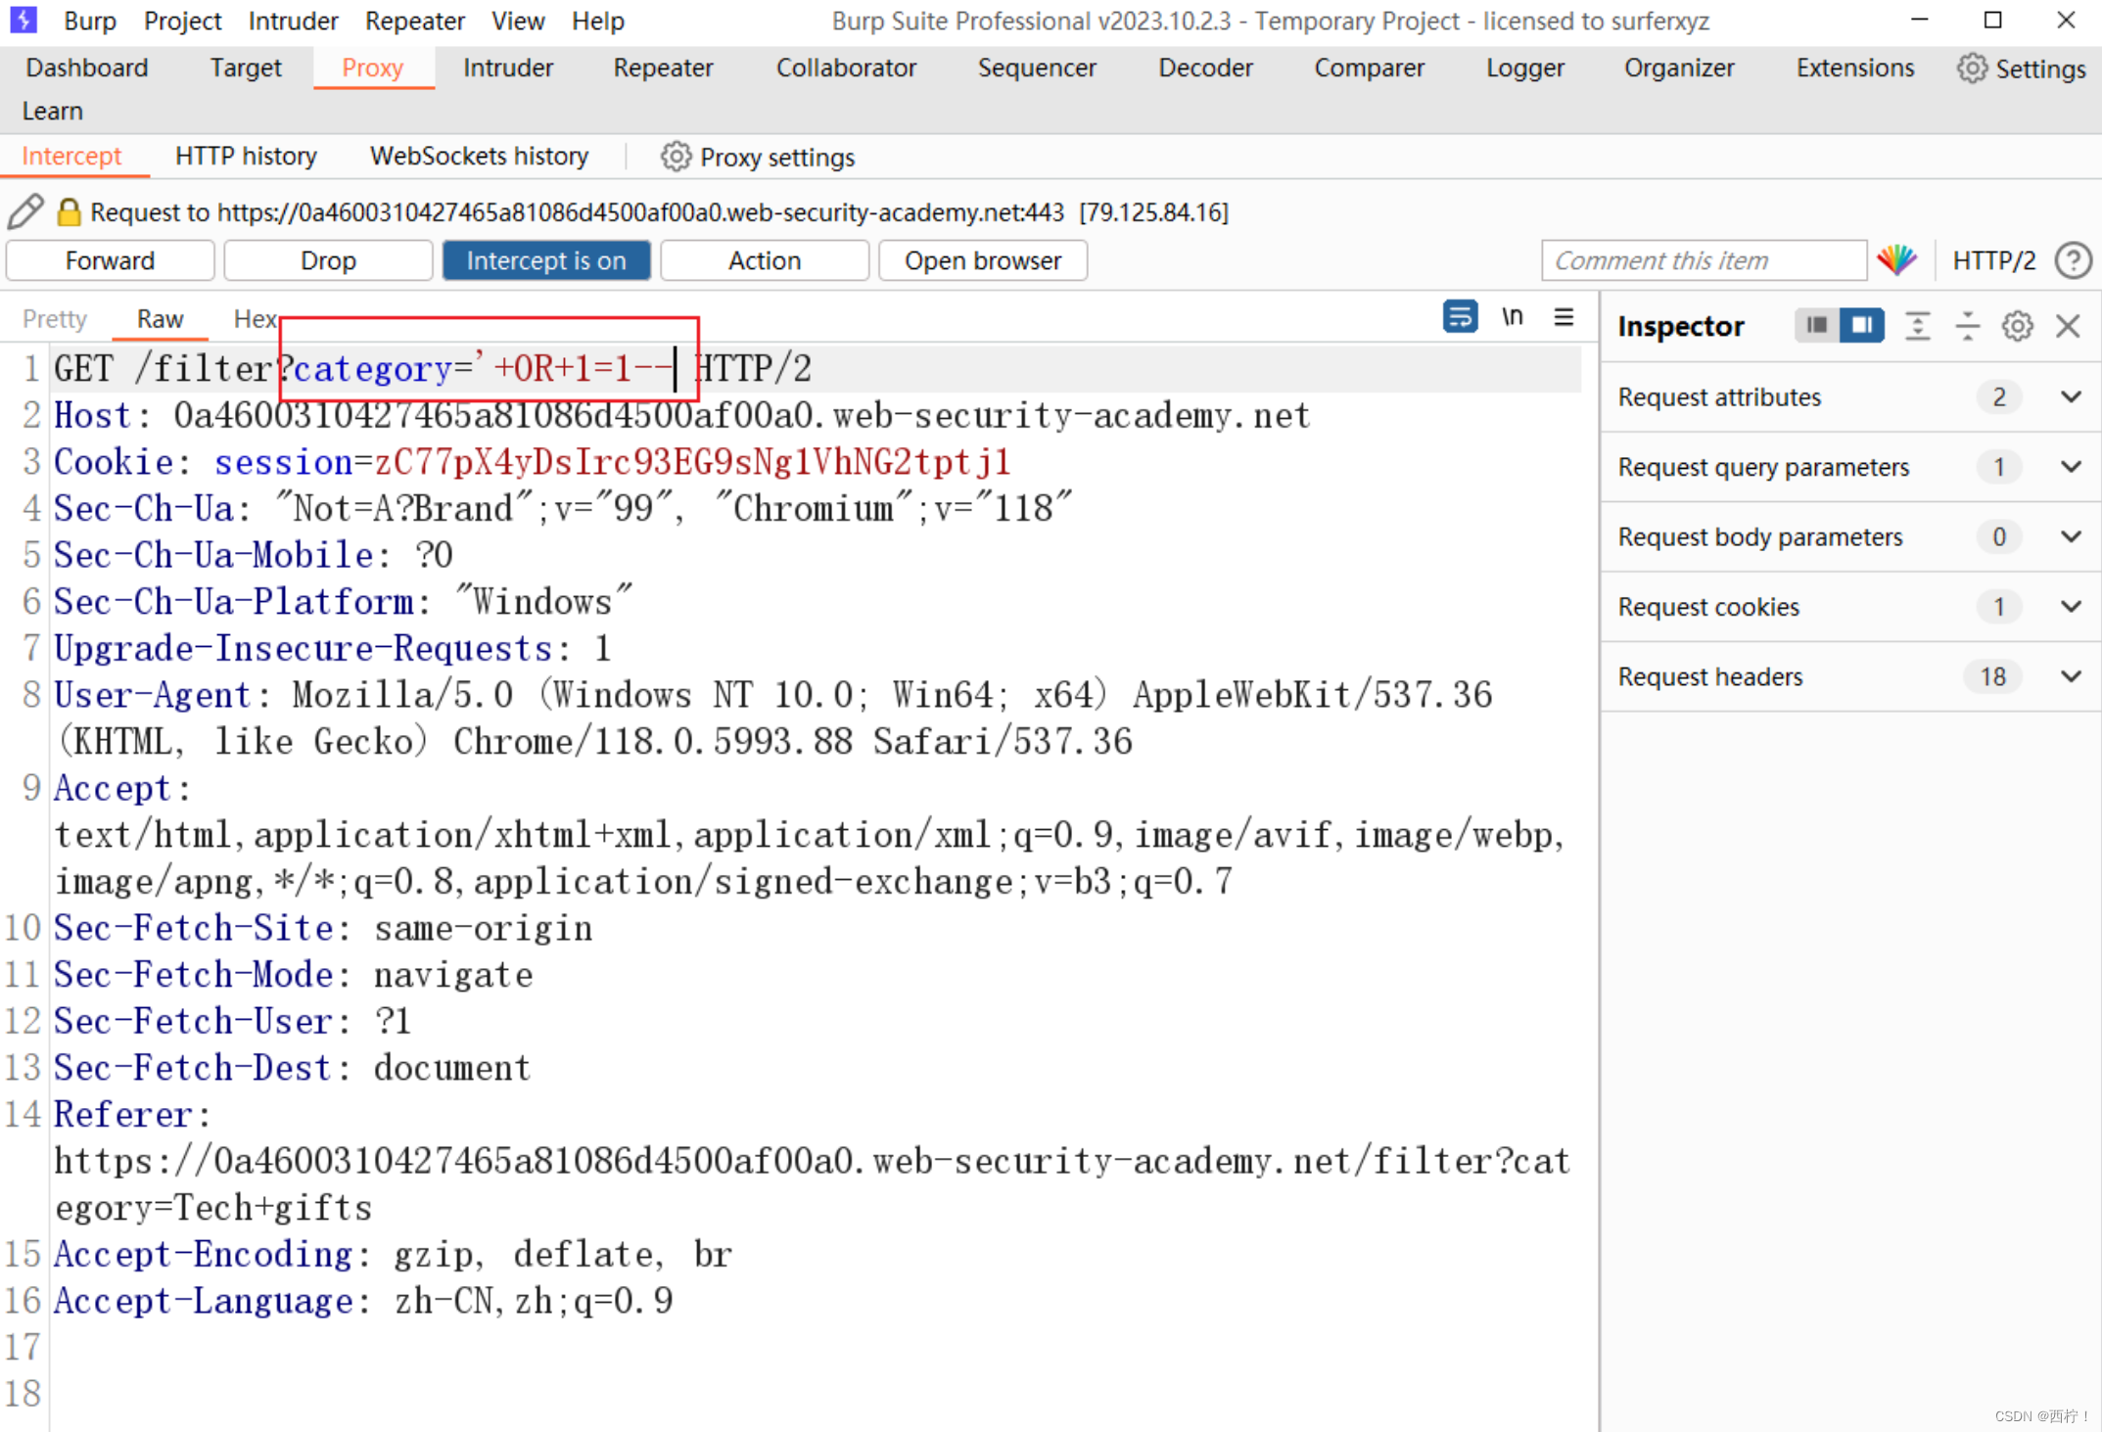Expand the Request query parameters section

pyautogui.click(x=2070, y=467)
